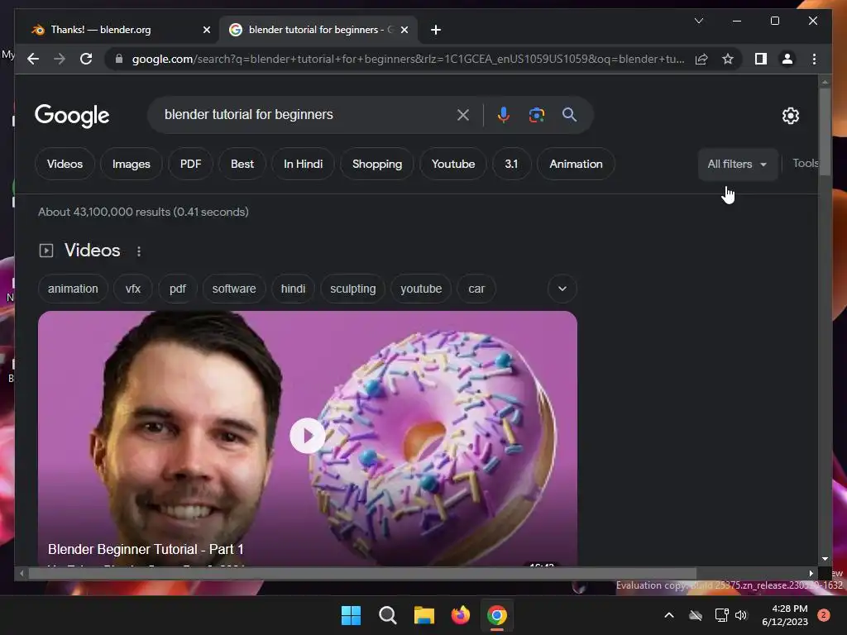Open the Chrome profile menu
The height and width of the screenshot is (635, 847).
(x=787, y=59)
